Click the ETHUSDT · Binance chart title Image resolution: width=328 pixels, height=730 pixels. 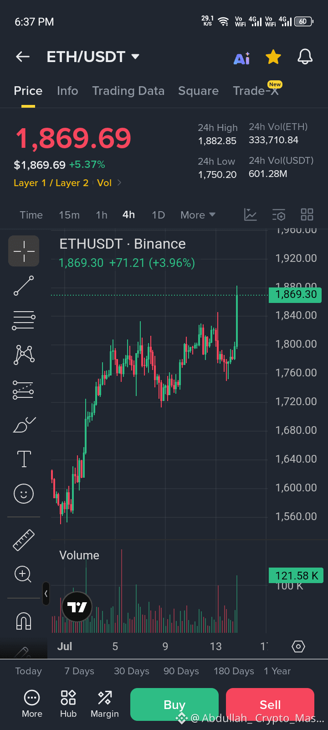coord(123,244)
